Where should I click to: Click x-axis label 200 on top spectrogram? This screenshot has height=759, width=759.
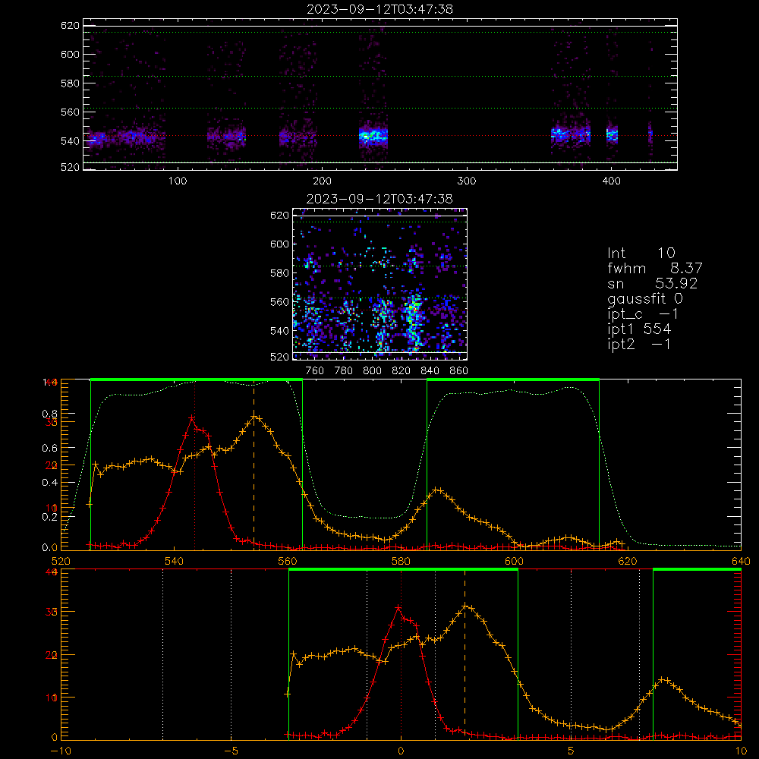pyautogui.click(x=322, y=181)
